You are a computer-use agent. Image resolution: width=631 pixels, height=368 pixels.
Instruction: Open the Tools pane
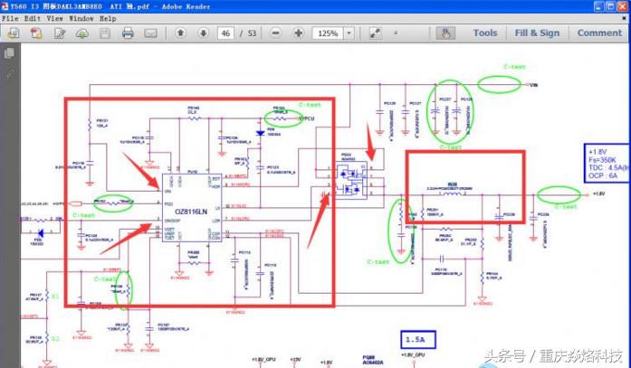485,33
